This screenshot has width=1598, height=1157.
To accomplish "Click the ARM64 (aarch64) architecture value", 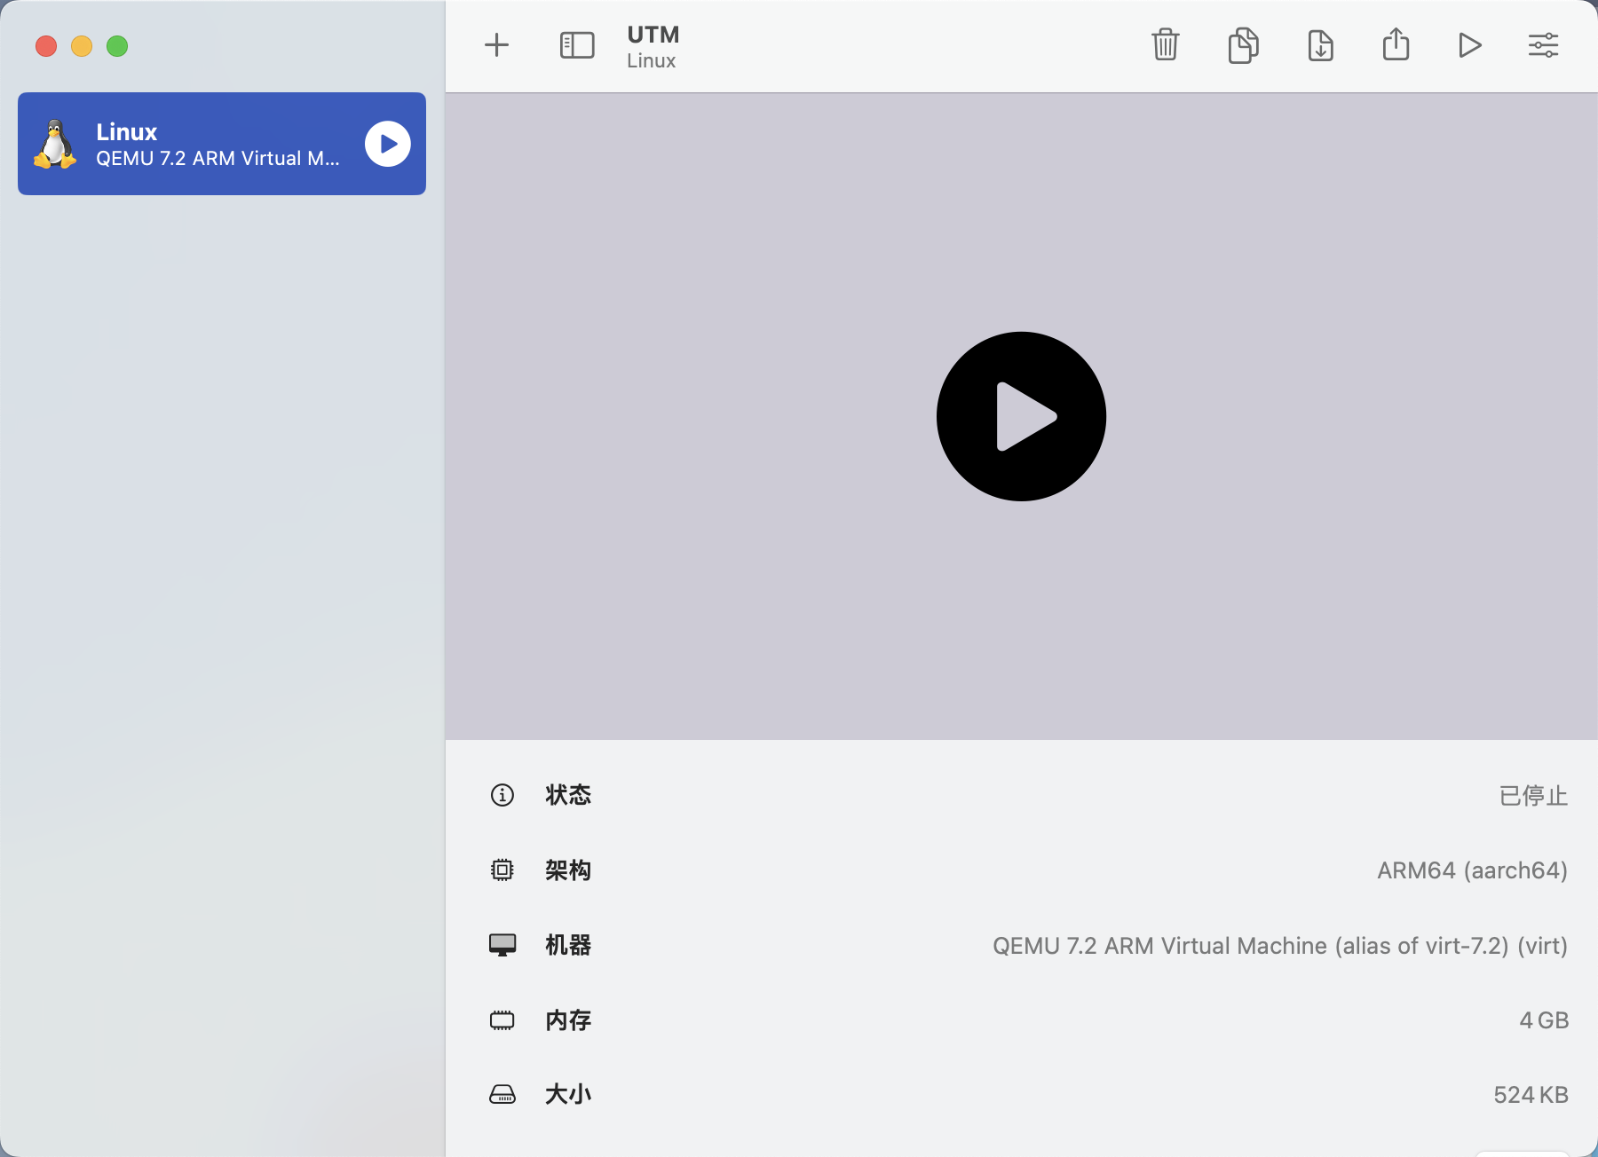I will tap(1472, 870).
